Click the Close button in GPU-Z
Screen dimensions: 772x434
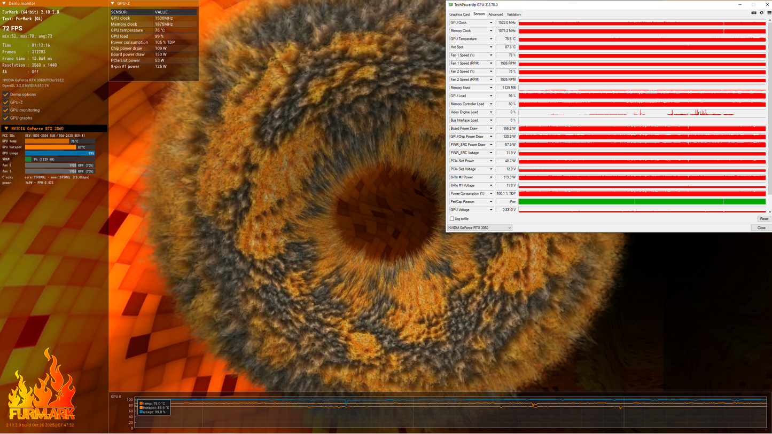coord(761,228)
